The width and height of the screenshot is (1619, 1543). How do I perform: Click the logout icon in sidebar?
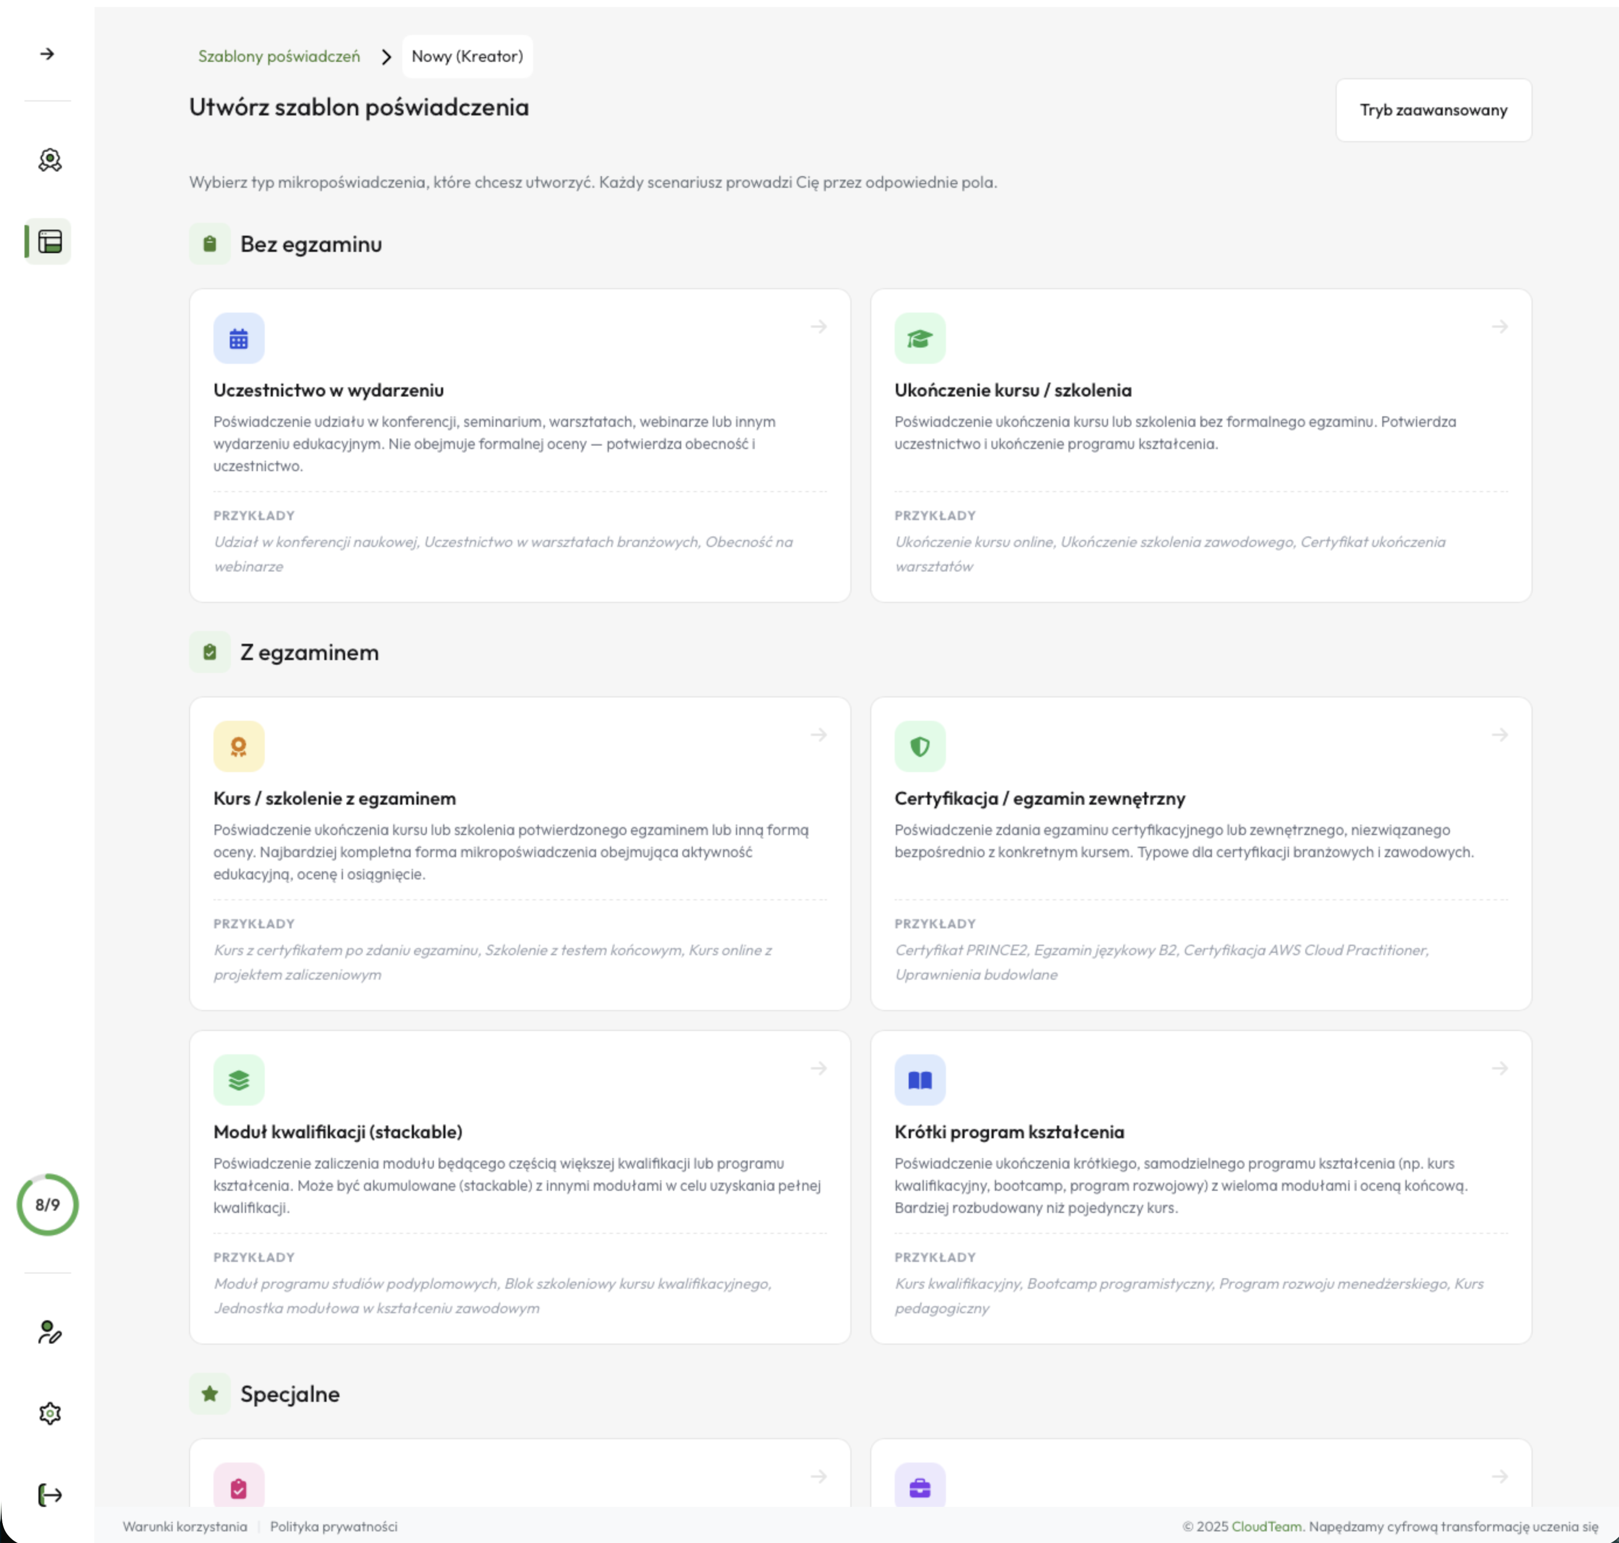[x=50, y=1495]
